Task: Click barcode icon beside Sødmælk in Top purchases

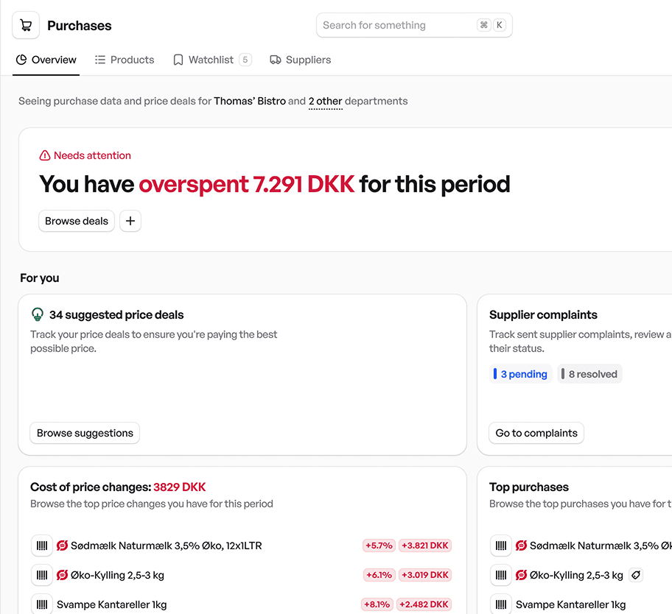Action: [x=501, y=546]
